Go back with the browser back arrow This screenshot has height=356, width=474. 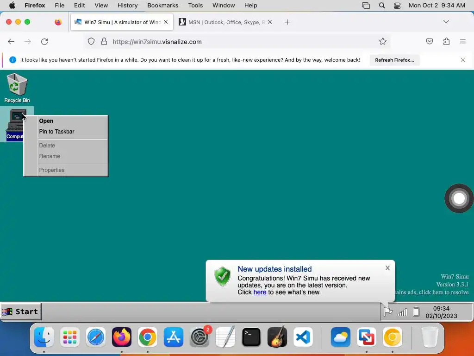coord(11,41)
